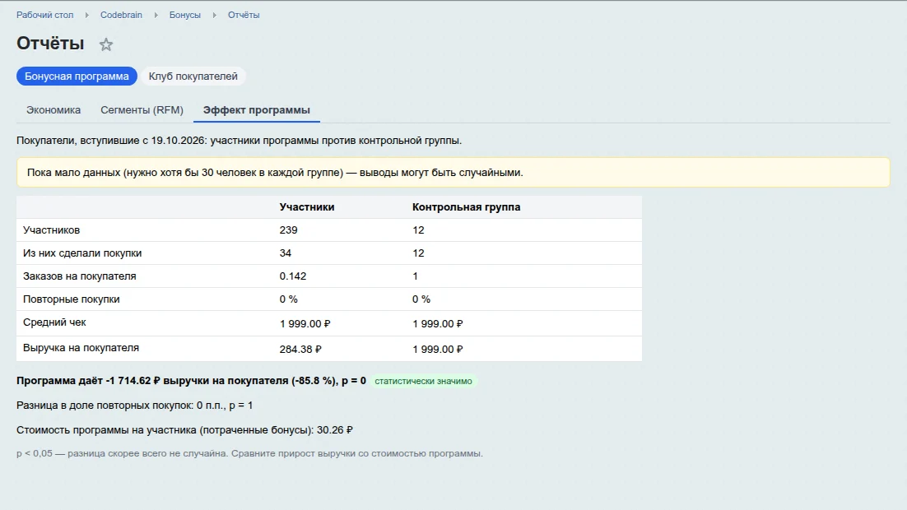Click the low-data warning banner text

coord(275,172)
